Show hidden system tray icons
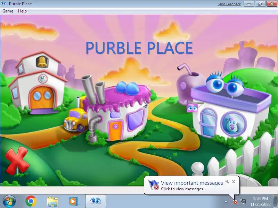Screen dimensions: 278x208 226,201
